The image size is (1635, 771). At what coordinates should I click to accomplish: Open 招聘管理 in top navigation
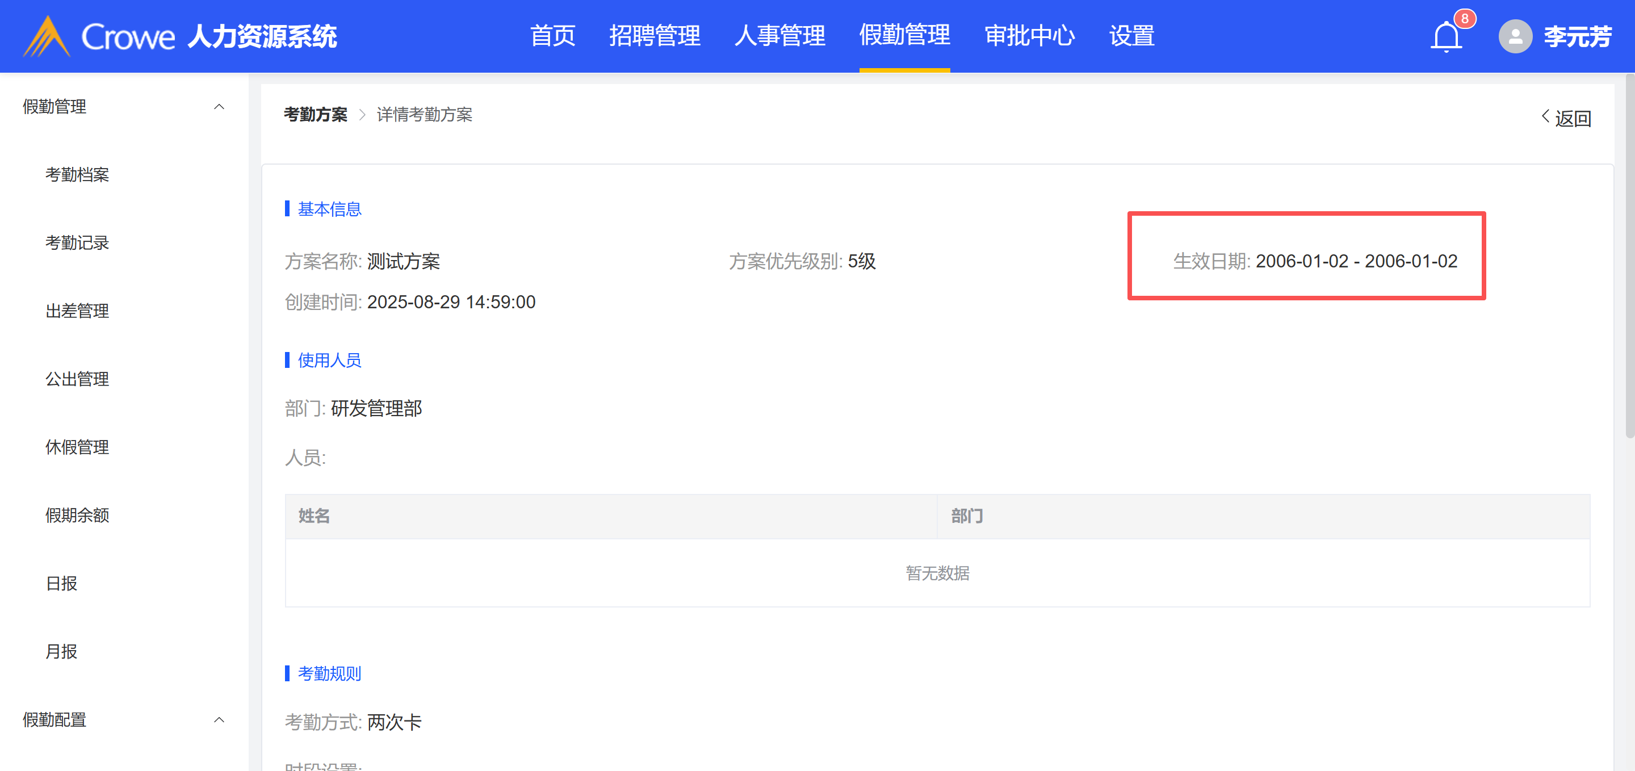coord(655,36)
